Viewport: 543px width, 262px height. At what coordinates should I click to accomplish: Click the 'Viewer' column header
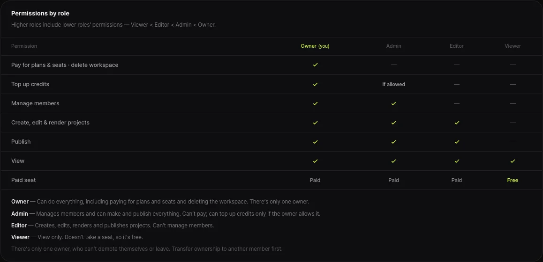pyautogui.click(x=513, y=46)
